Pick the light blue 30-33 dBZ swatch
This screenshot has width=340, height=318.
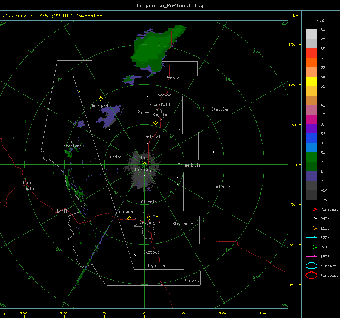pyautogui.click(x=311, y=148)
